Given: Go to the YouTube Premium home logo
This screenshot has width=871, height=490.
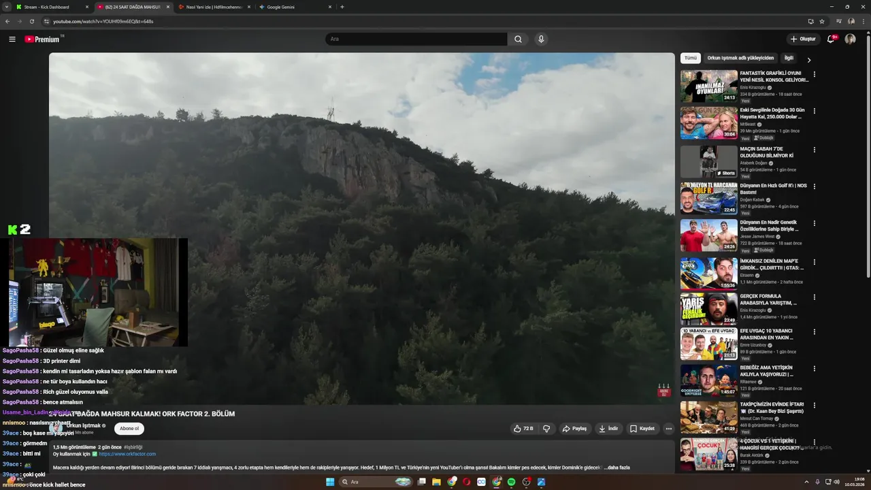Looking at the screenshot, I should [x=43, y=39].
